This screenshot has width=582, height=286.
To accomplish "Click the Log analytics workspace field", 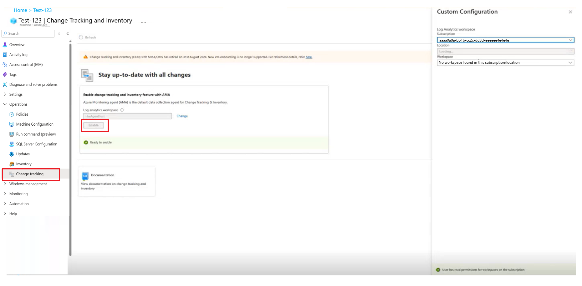I will [x=127, y=116].
